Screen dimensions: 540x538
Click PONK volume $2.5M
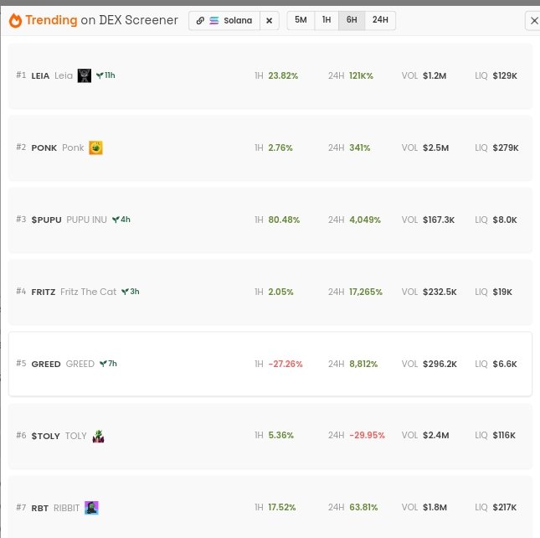tap(435, 147)
